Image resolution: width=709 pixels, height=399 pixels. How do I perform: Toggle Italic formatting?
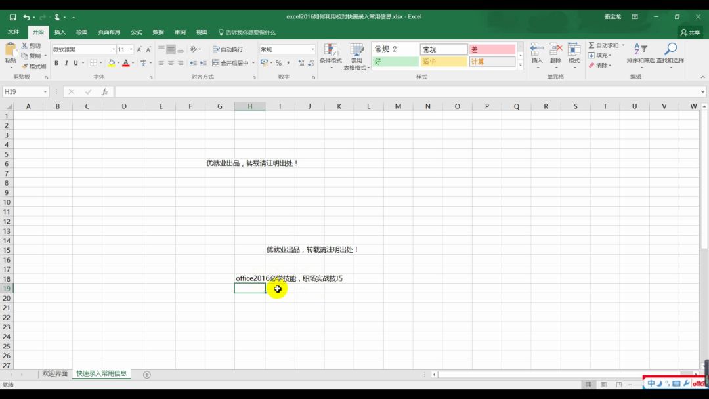pyautogui.click(x=66, y=63)
